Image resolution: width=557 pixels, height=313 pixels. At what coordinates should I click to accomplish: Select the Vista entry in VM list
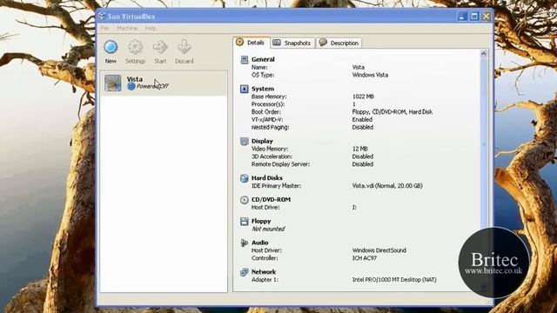(x=164, y=83)
